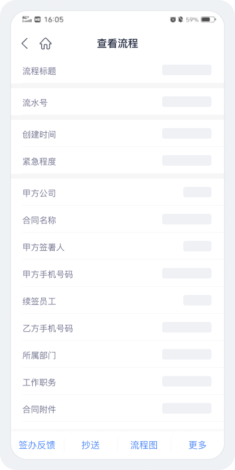235x470 pixels.
Task: Tap the 流程标题 value field
Action: point(187,70)
